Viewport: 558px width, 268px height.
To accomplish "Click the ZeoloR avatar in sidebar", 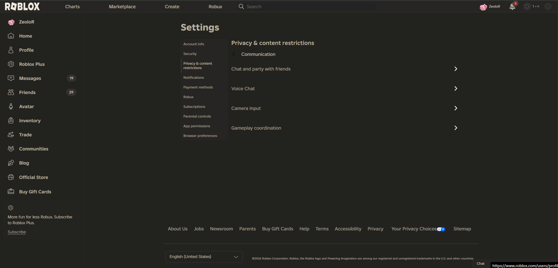I will 11,22.
